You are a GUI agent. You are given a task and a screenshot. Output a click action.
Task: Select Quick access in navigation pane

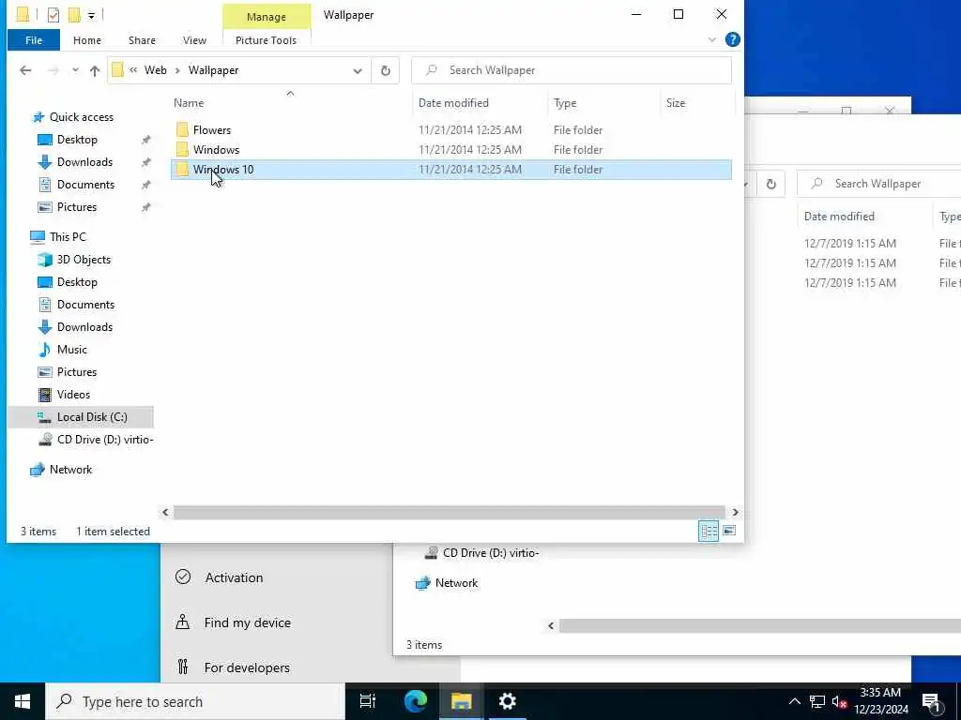click(81, 117)
